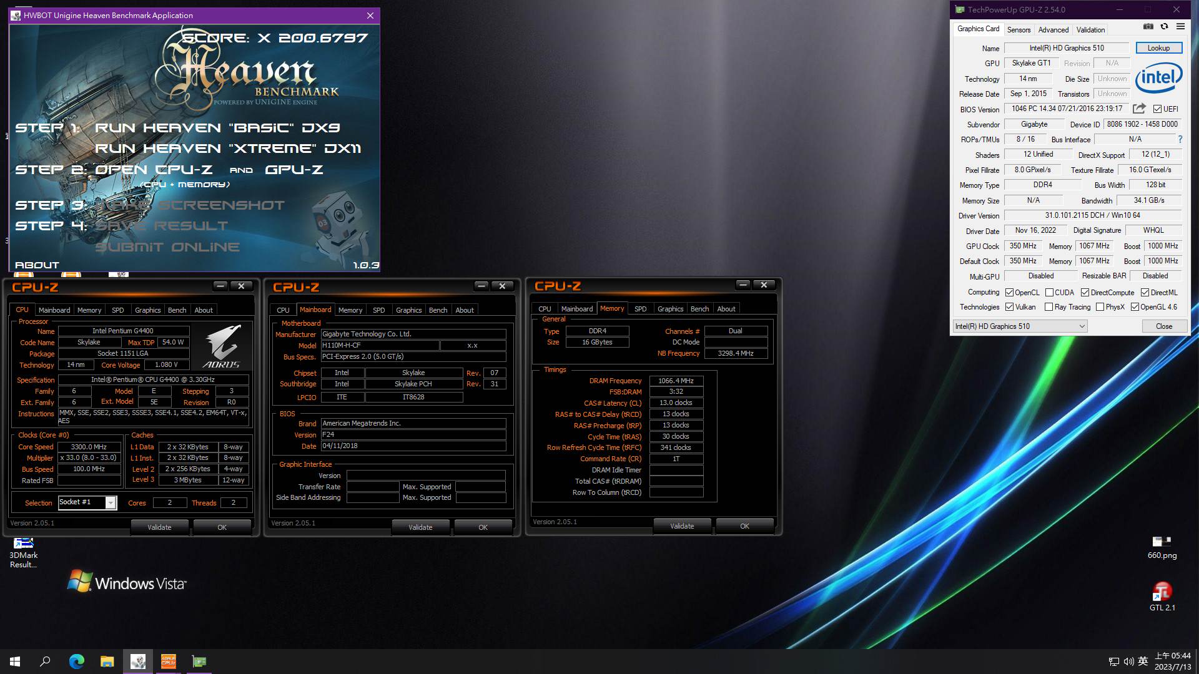Click Run Heaven "Xtreme" DX11
1199x674 pixels.
(228, 149)
